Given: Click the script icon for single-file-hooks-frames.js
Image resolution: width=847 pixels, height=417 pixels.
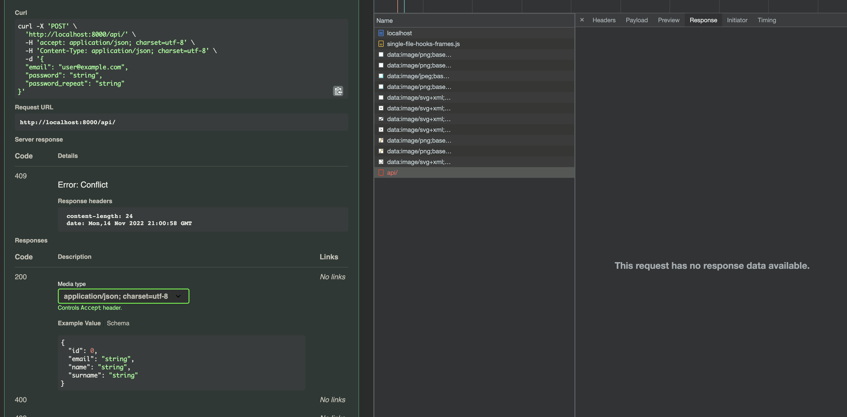Looking at the screenshot, I should click(x=381, y=44).
